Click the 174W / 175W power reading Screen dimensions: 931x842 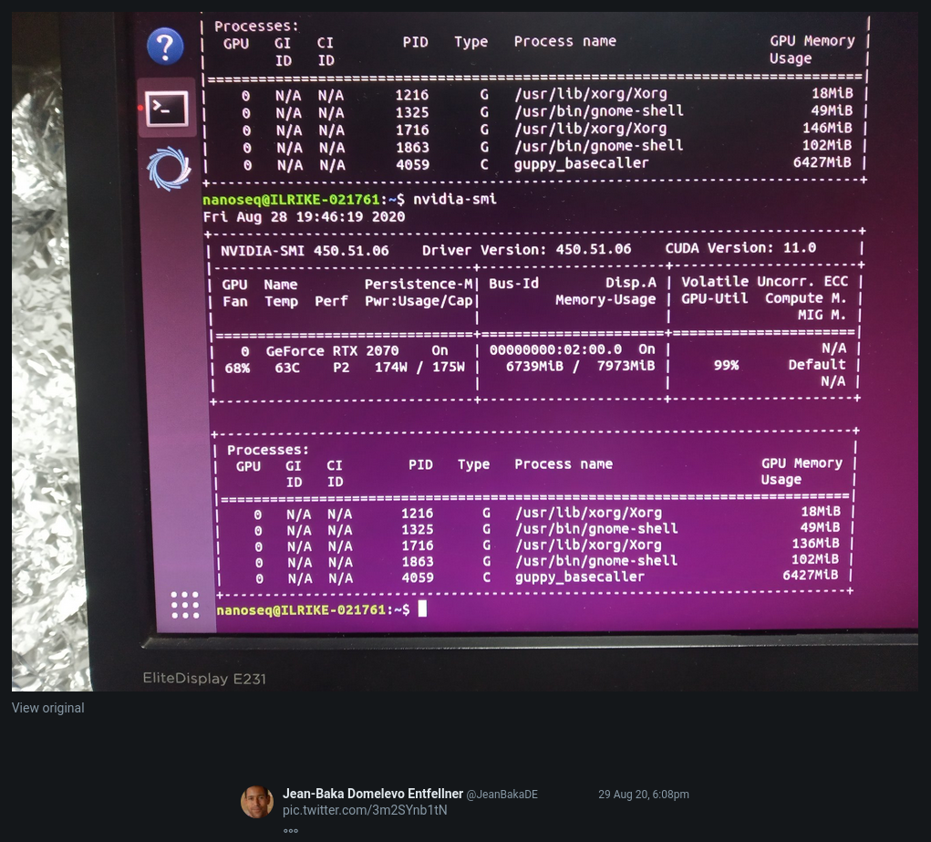click(419, 368)
